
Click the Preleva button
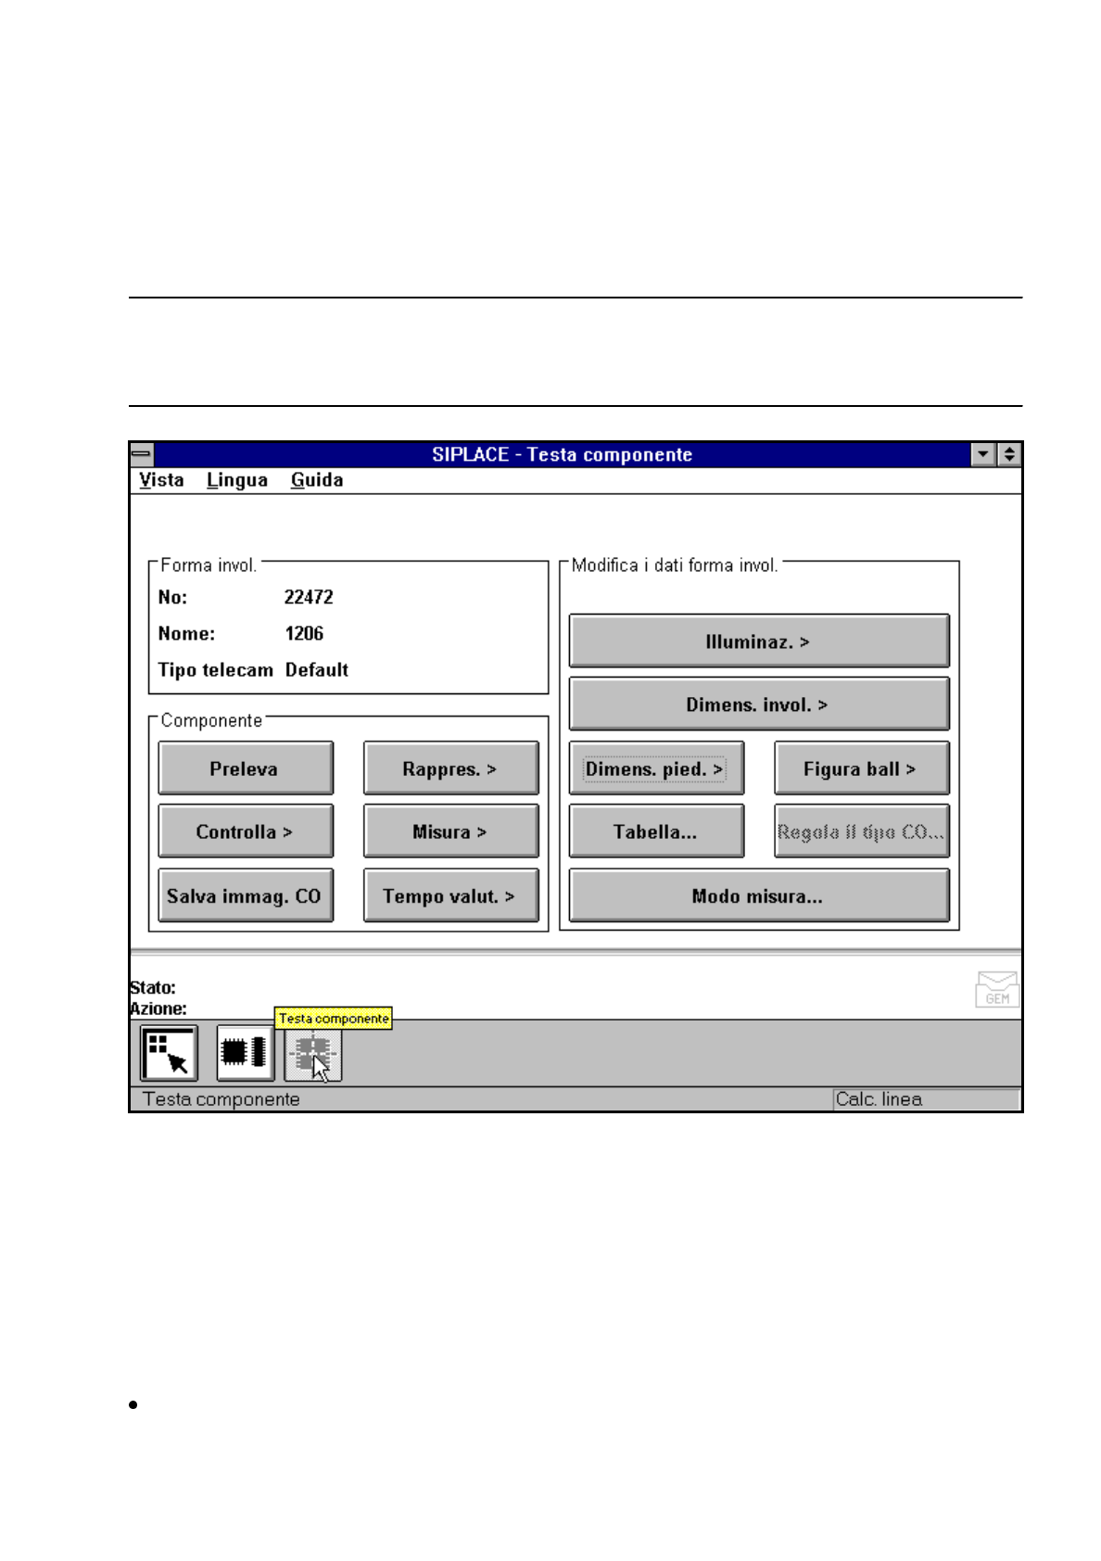point(246,768)
